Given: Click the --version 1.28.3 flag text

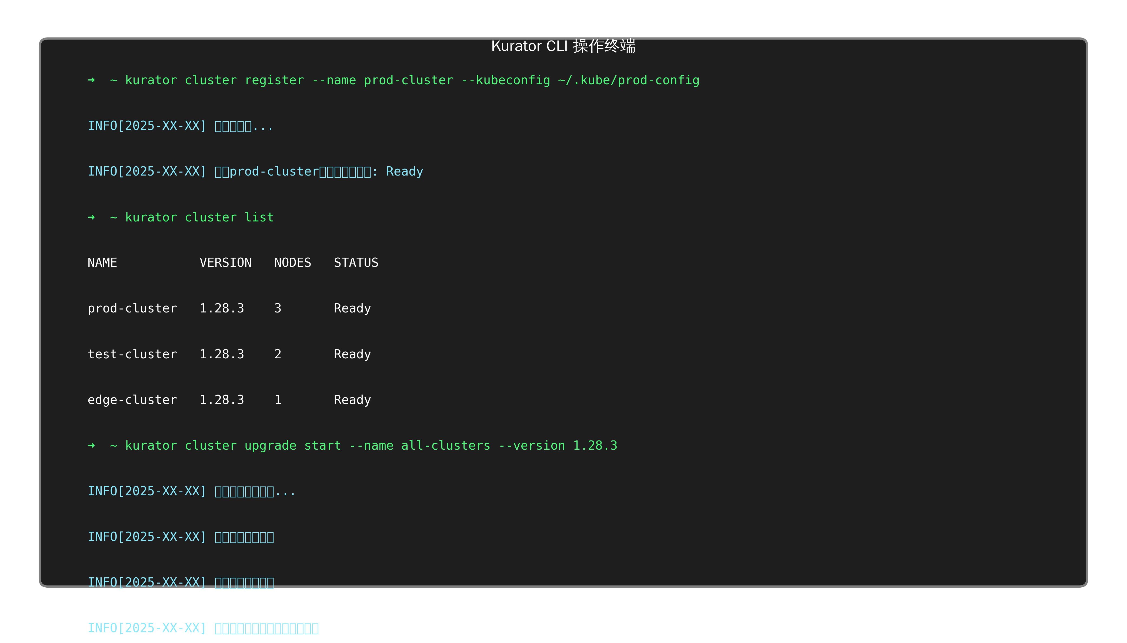Looking at the screenshot, I should point(558,446).
